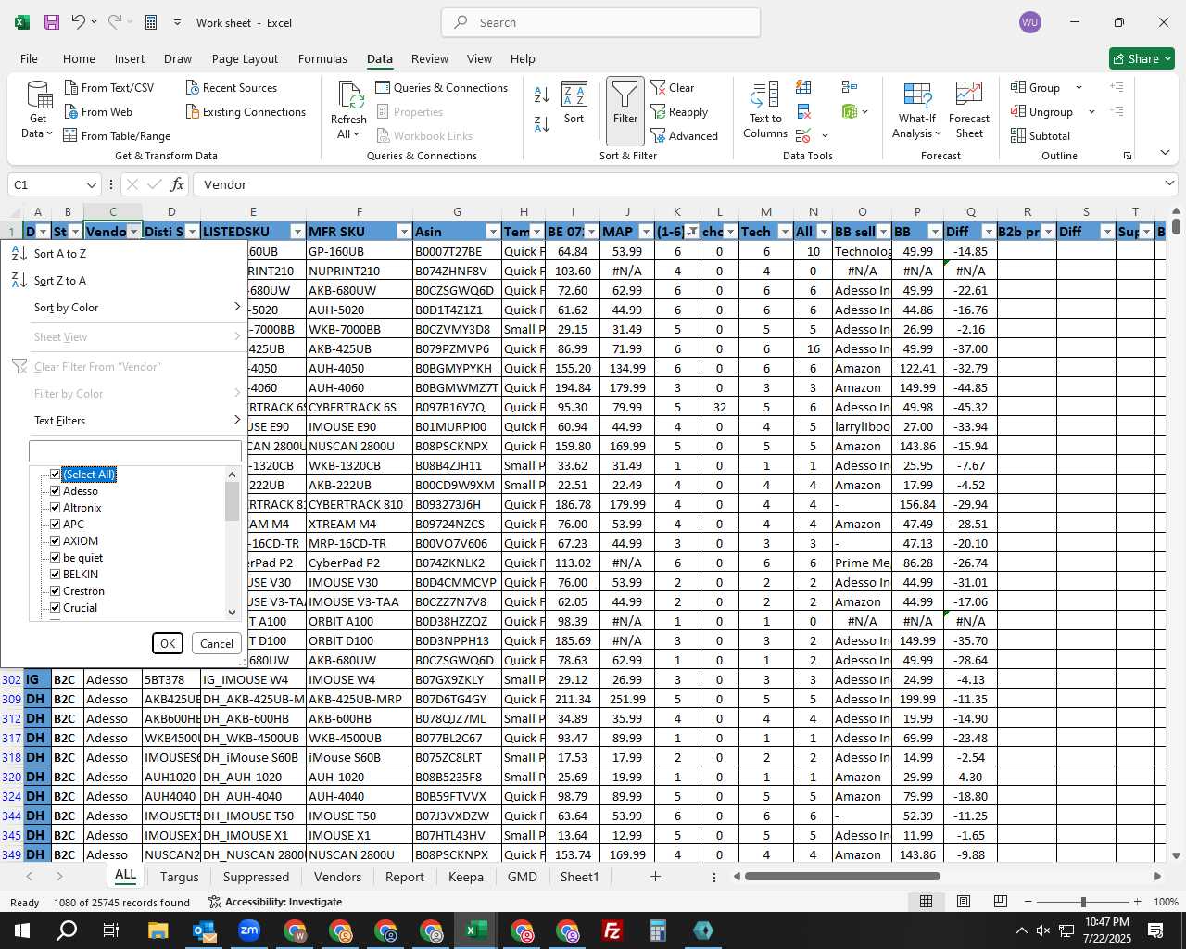Toggle be quiet checkbox
The height and width of the screenshot is (949, 1186).
pyautogui.click(x=56, y=558)
